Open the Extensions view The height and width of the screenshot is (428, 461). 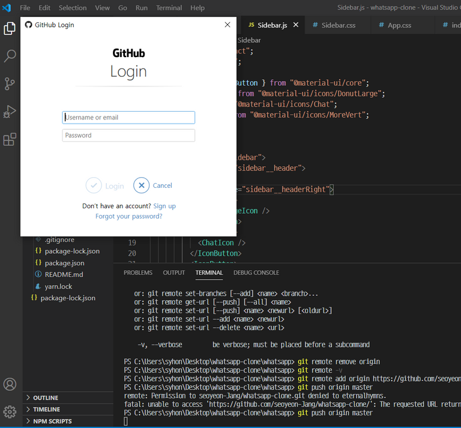click(x=10, y=139)
